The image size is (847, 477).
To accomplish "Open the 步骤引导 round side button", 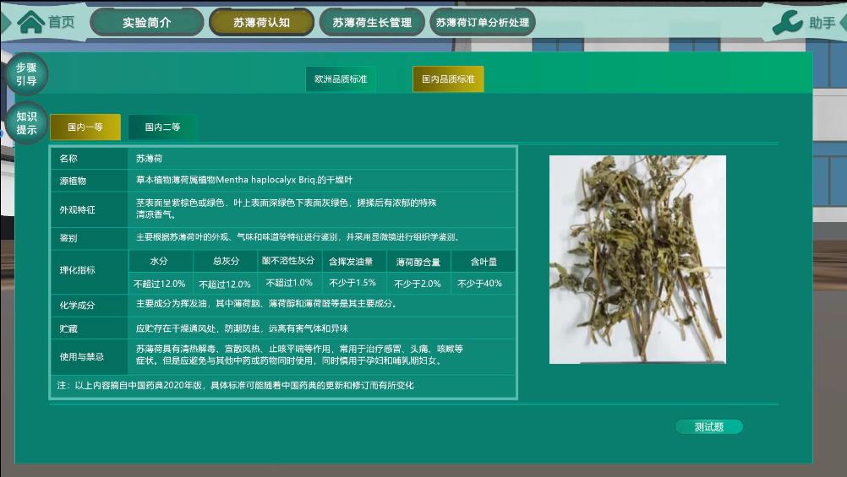I will point(26,74).
